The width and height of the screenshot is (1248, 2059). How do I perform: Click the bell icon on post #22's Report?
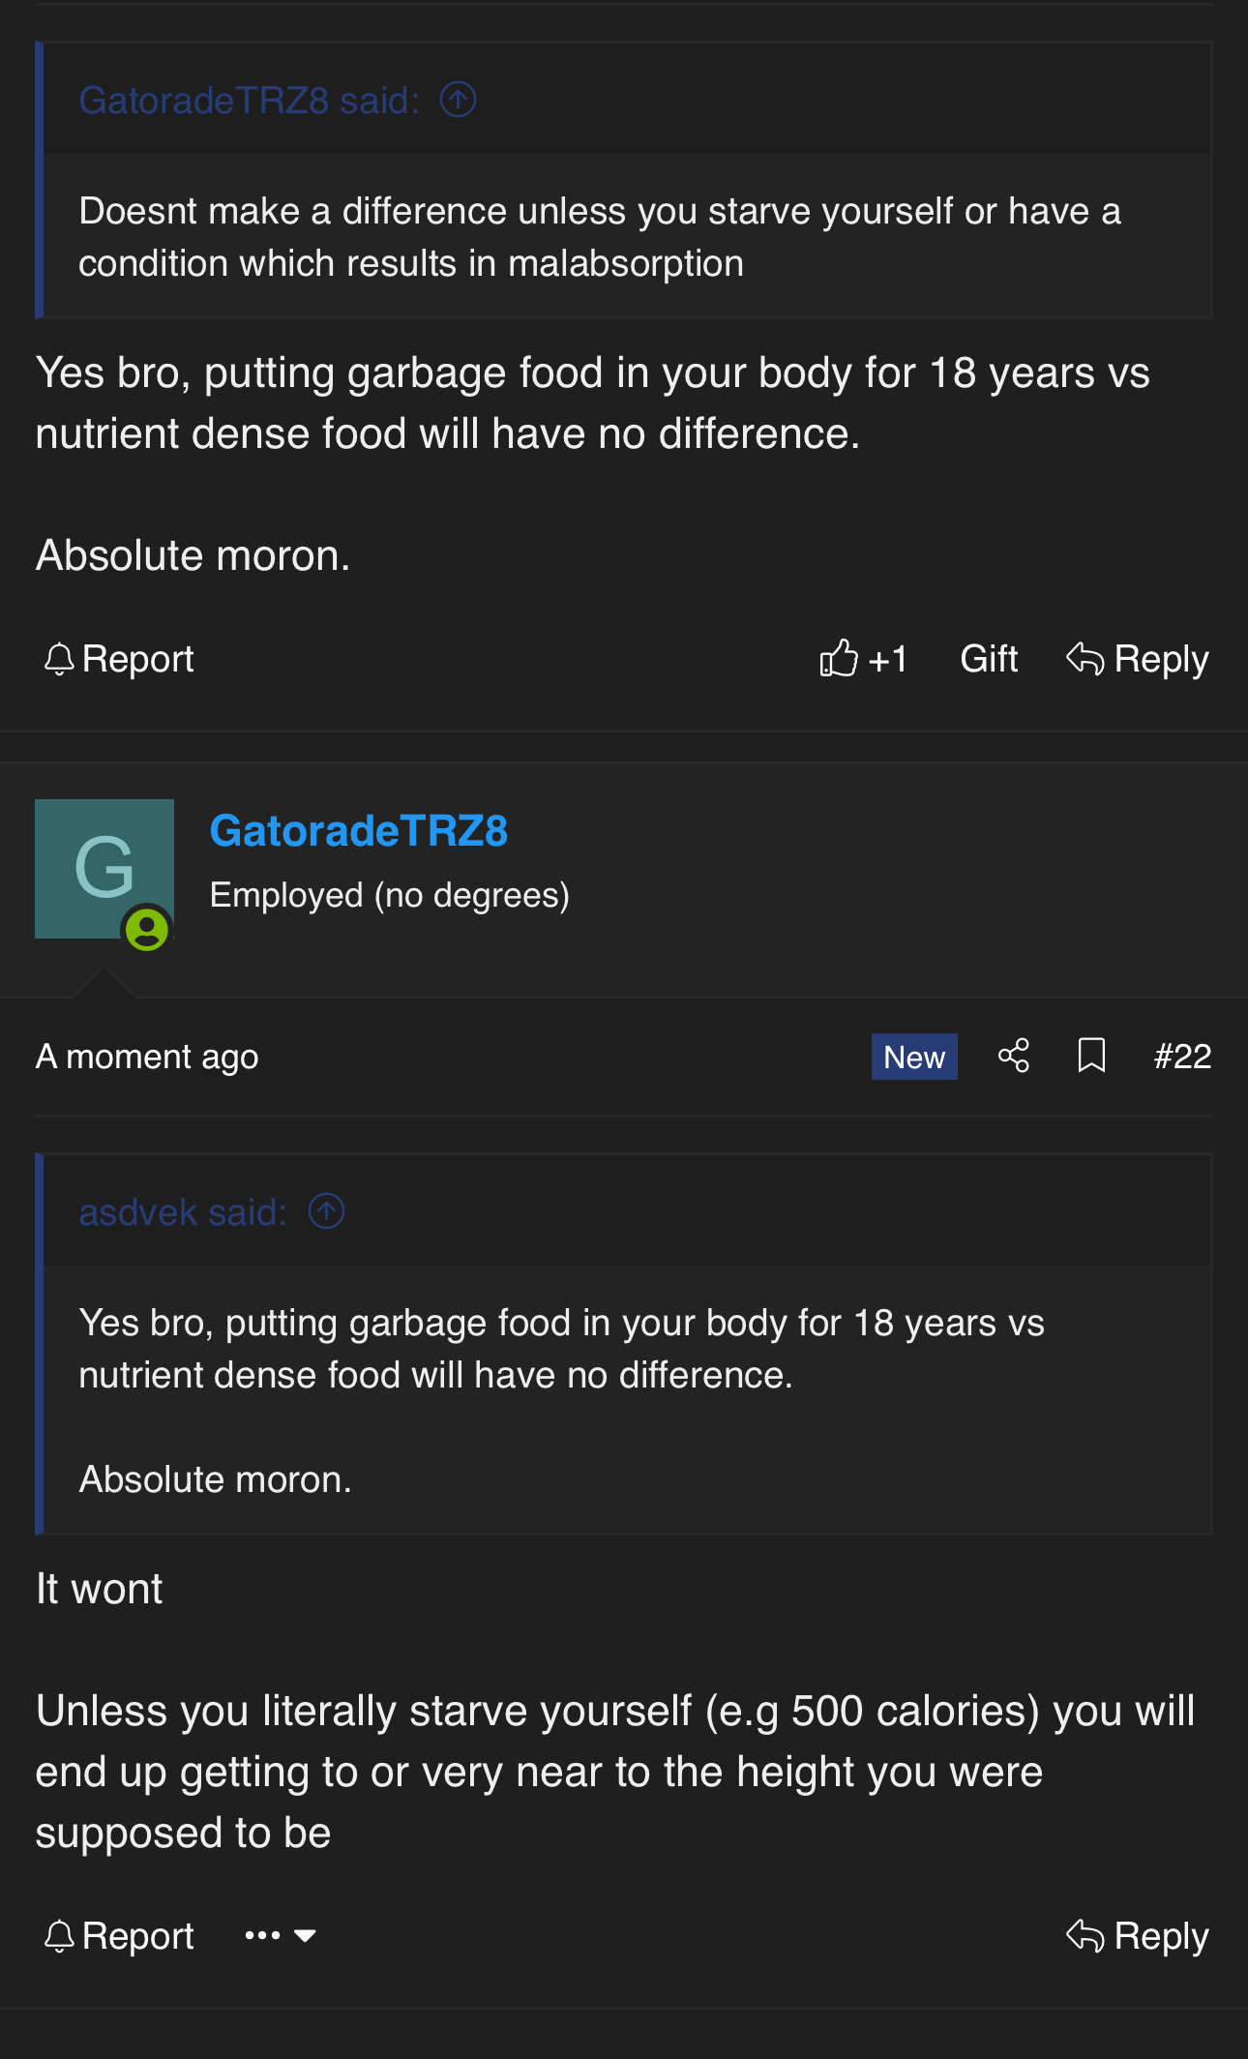click(59, 1936)
